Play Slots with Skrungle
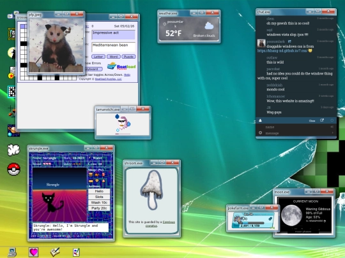The width and height of the screenshot is (345, 258). click(99, 197)
